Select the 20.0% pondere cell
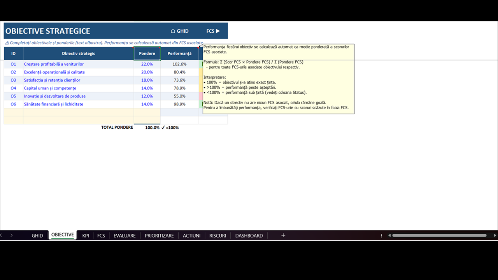498x280 pixels. point(147,72)
